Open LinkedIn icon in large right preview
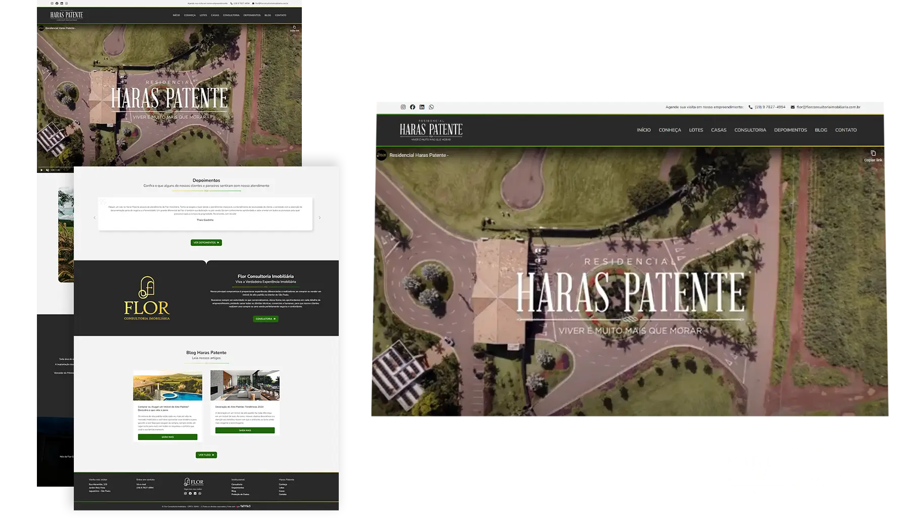The image size is (903, 518). tap(422, 107)
